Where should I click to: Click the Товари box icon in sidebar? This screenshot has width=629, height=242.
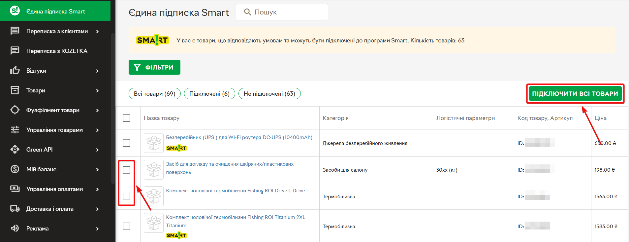15,90
